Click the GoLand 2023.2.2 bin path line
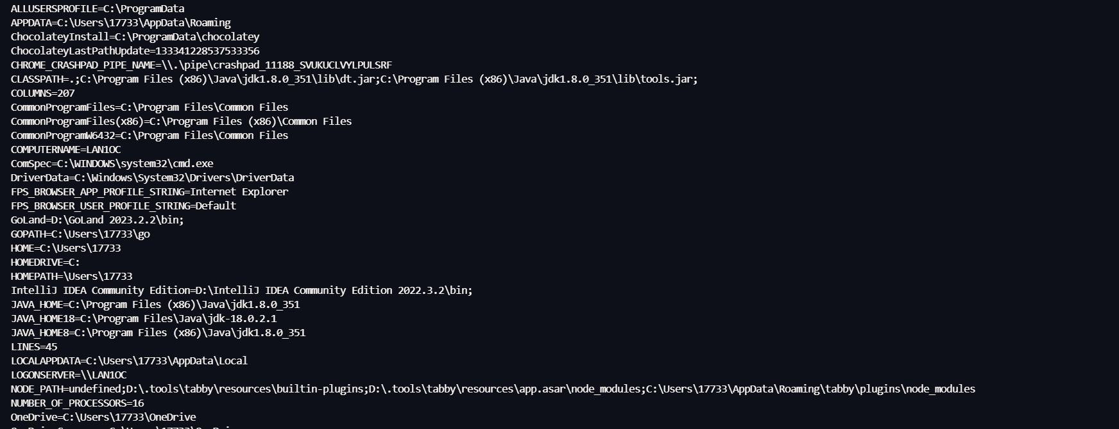The height and width of the screenshot is (429, 1119). pyautogui.click(x=97, y=220)
